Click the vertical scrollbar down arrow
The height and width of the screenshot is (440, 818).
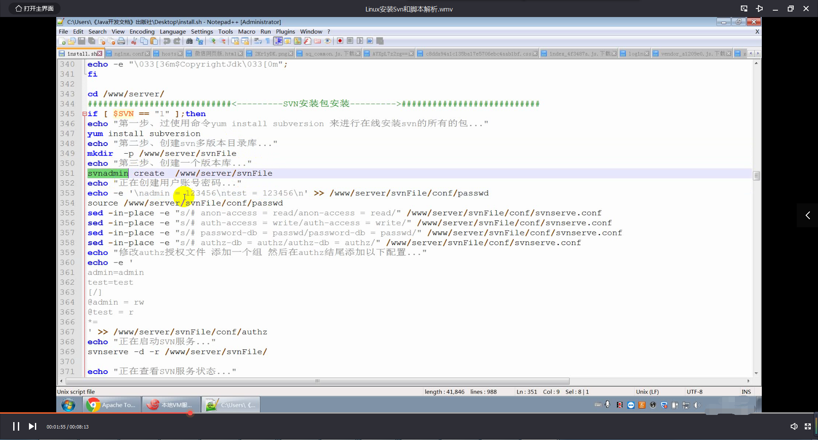click(756, 373)
